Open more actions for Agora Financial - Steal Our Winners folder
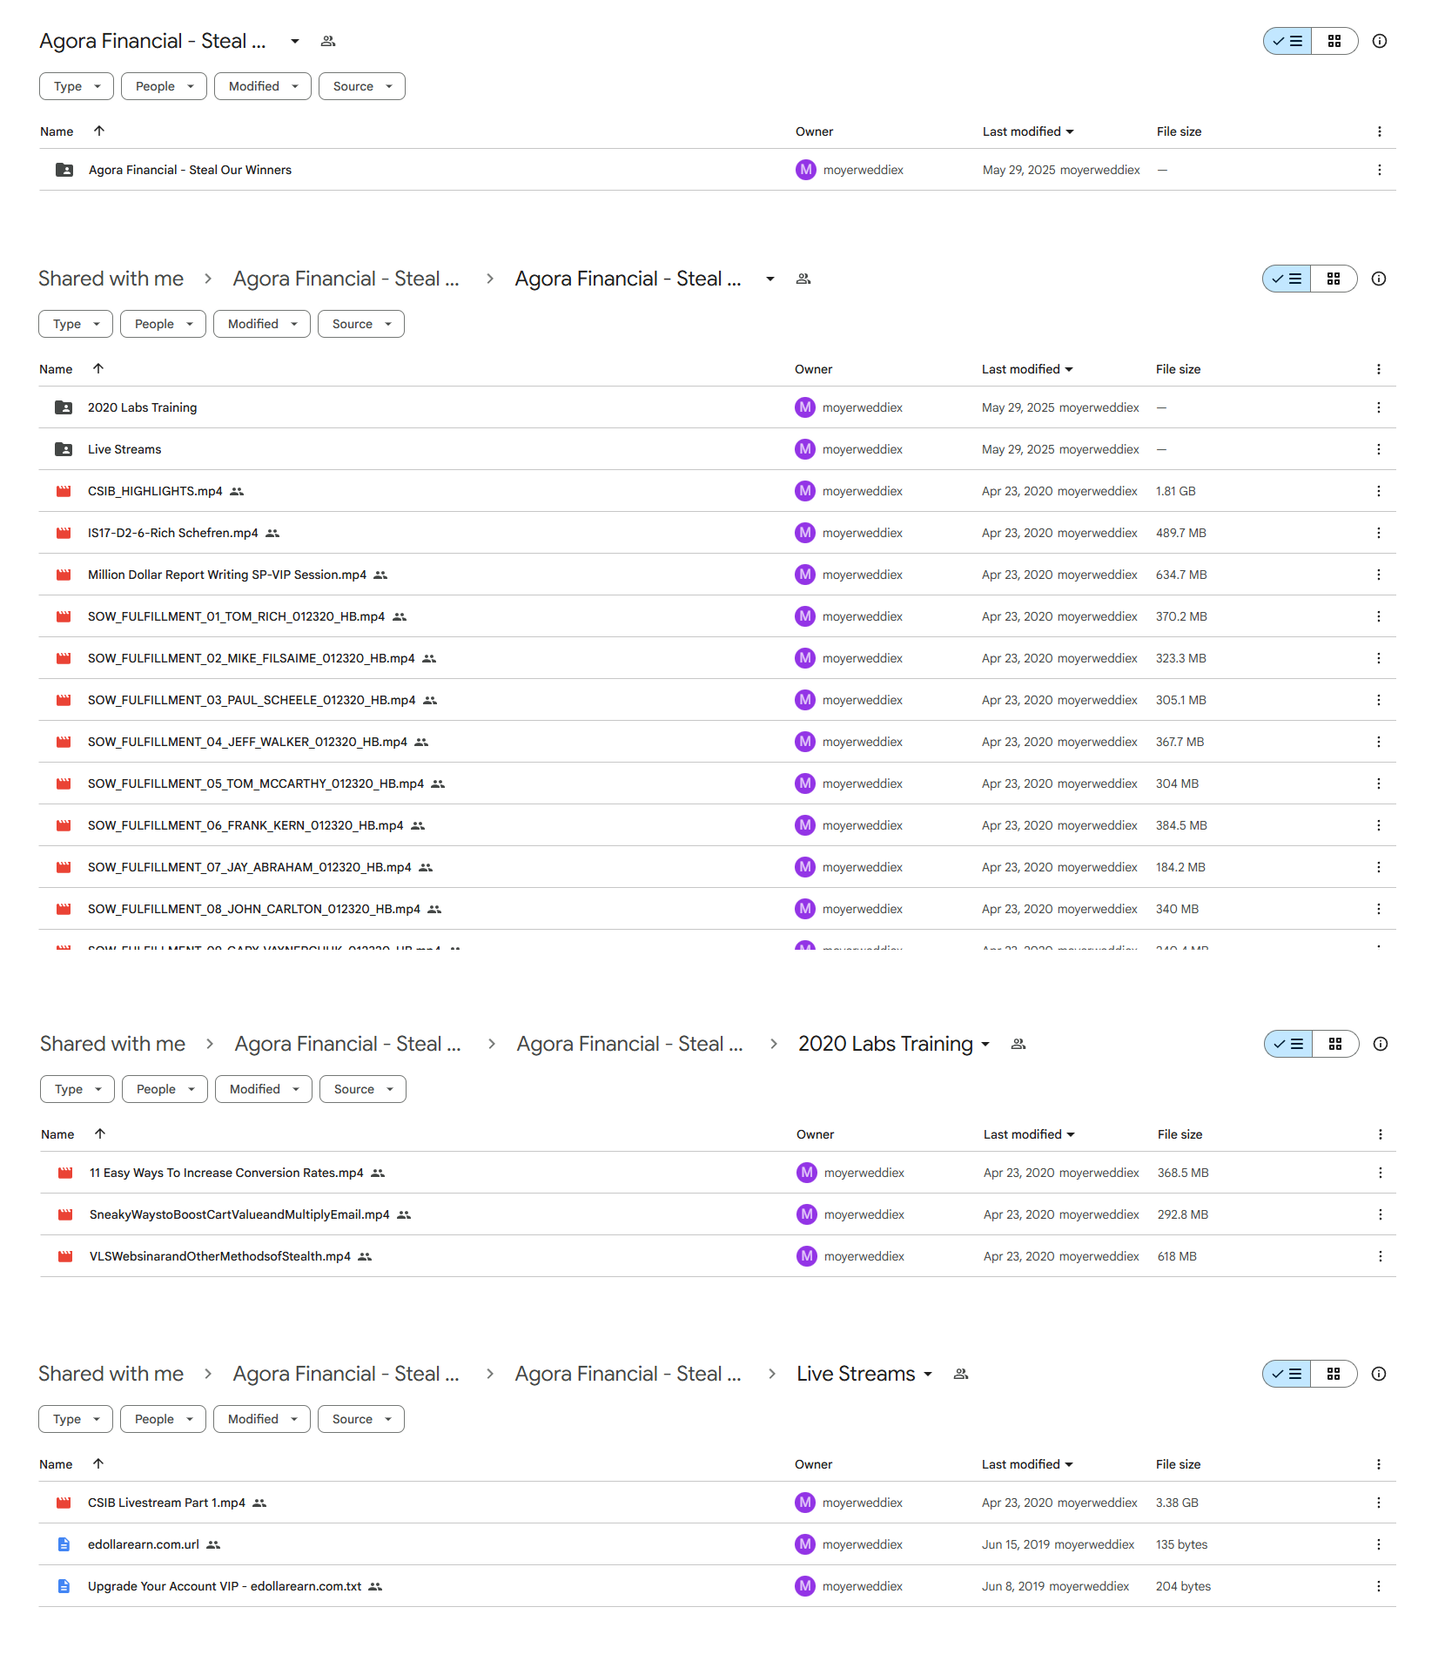This screenshot has height=1661, width=1445. (x=1379, y=170)
